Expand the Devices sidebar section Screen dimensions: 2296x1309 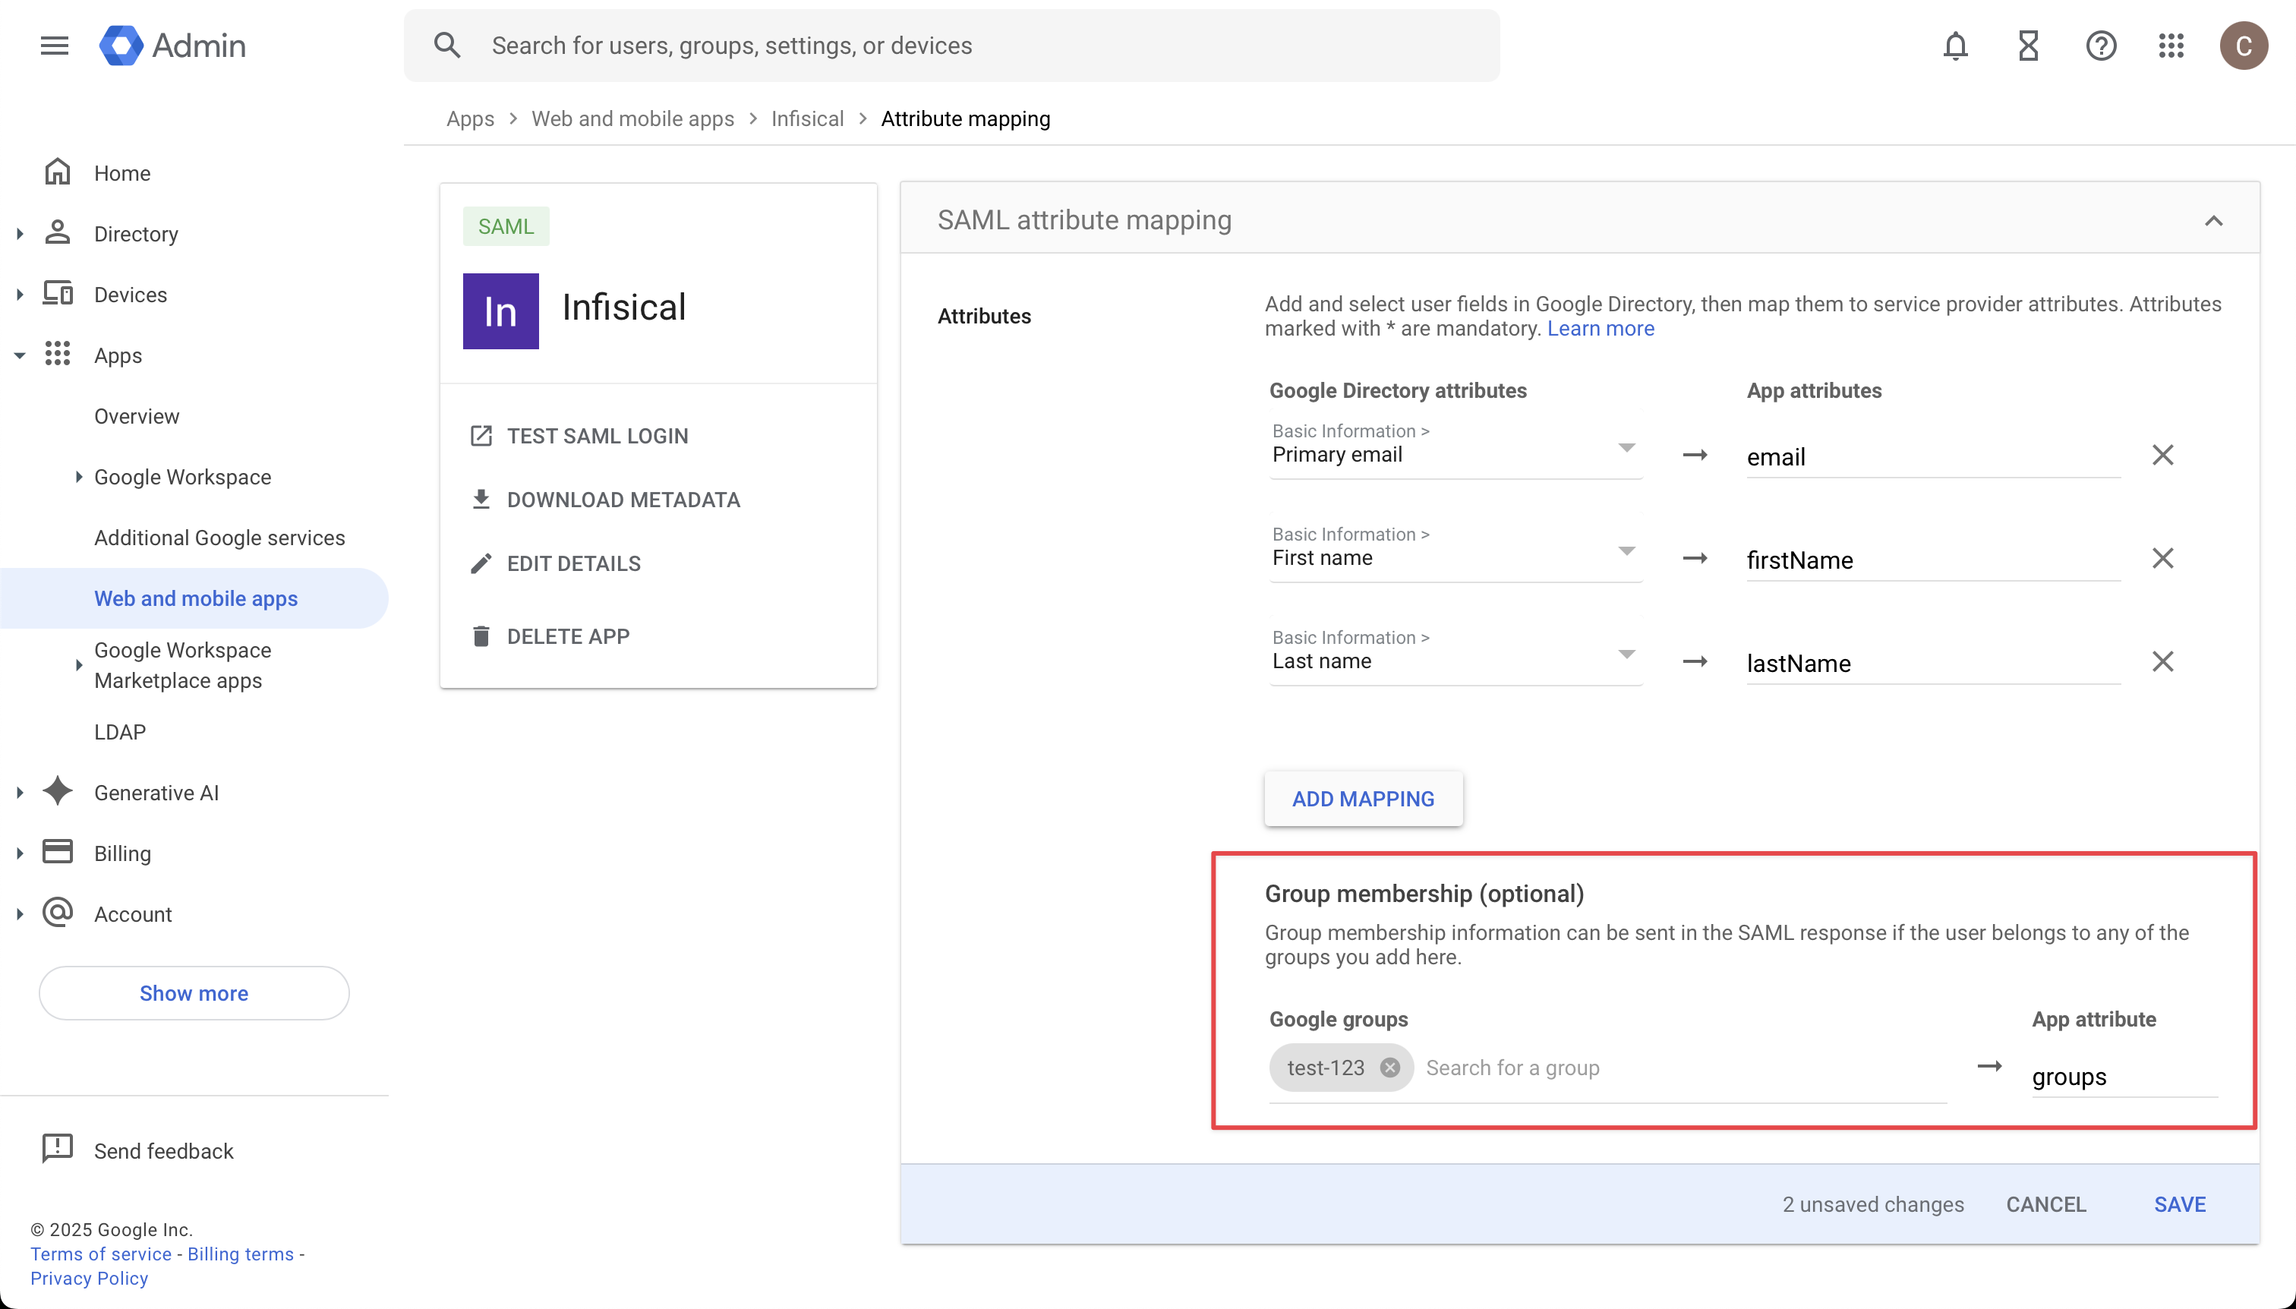click(x=20, y=294)
